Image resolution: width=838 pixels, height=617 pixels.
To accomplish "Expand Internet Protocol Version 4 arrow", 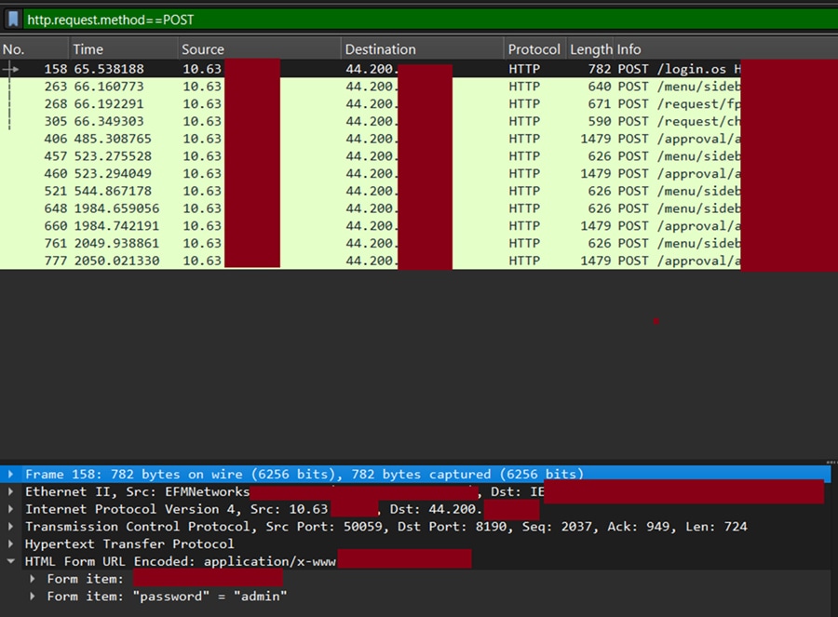I will point(10,509).
